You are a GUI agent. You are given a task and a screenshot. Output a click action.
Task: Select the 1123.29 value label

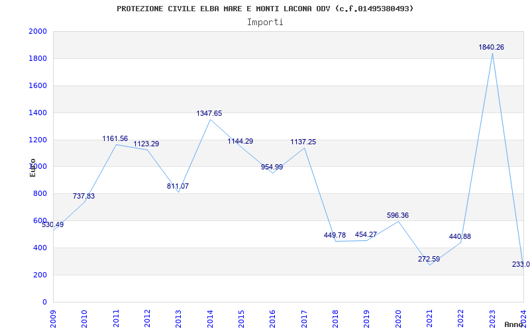click(146, 144)
